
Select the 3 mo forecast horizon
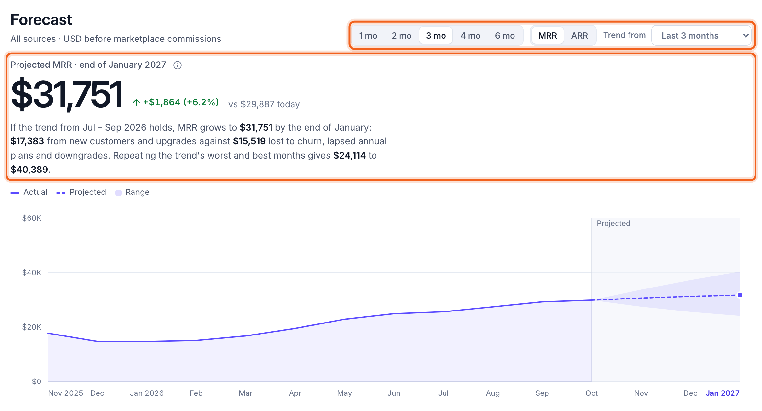[x=436, y=36]
